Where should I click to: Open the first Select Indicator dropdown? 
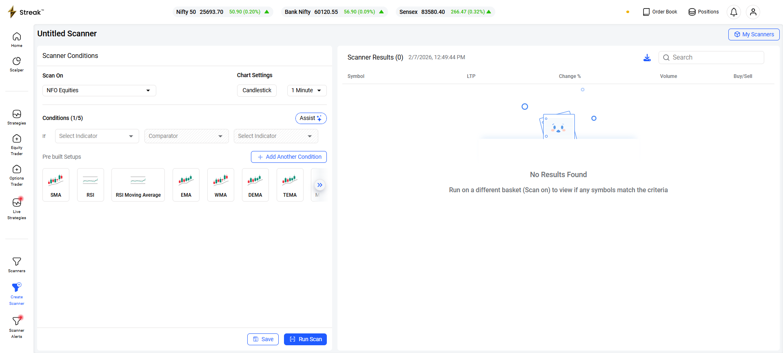97,136
